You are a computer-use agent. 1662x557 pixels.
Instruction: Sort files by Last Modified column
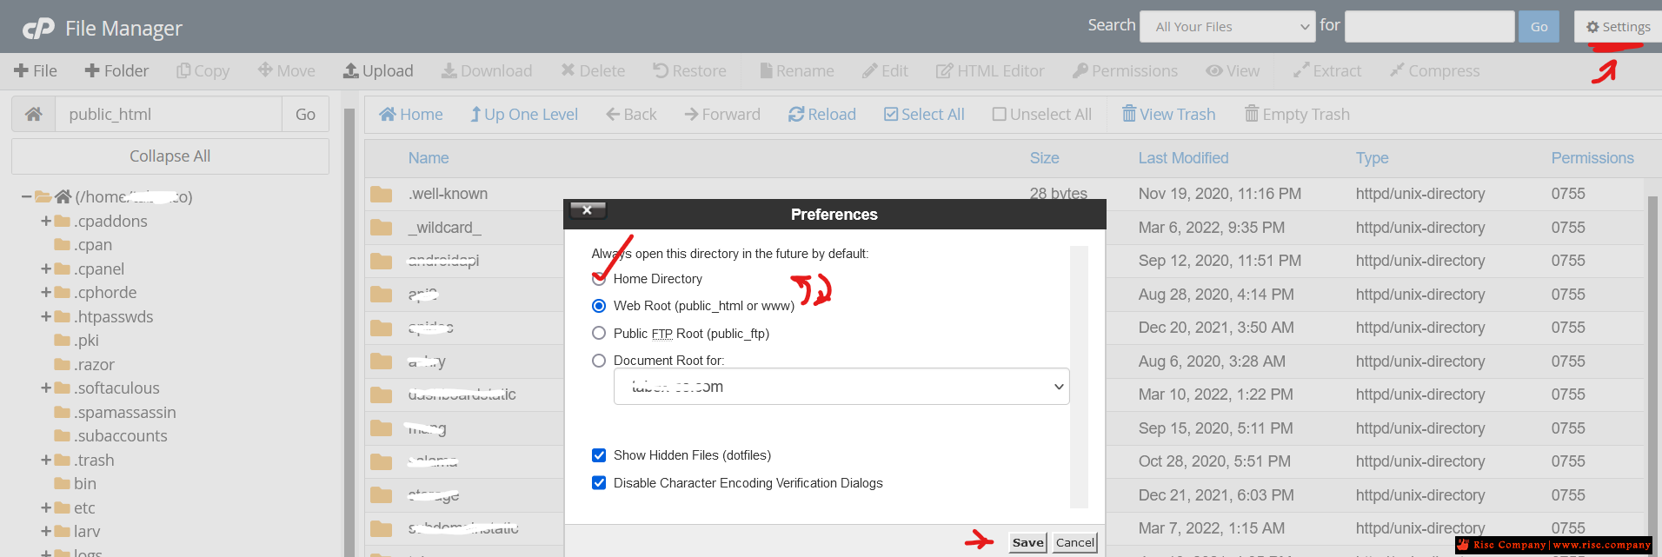pos(1183,158)
